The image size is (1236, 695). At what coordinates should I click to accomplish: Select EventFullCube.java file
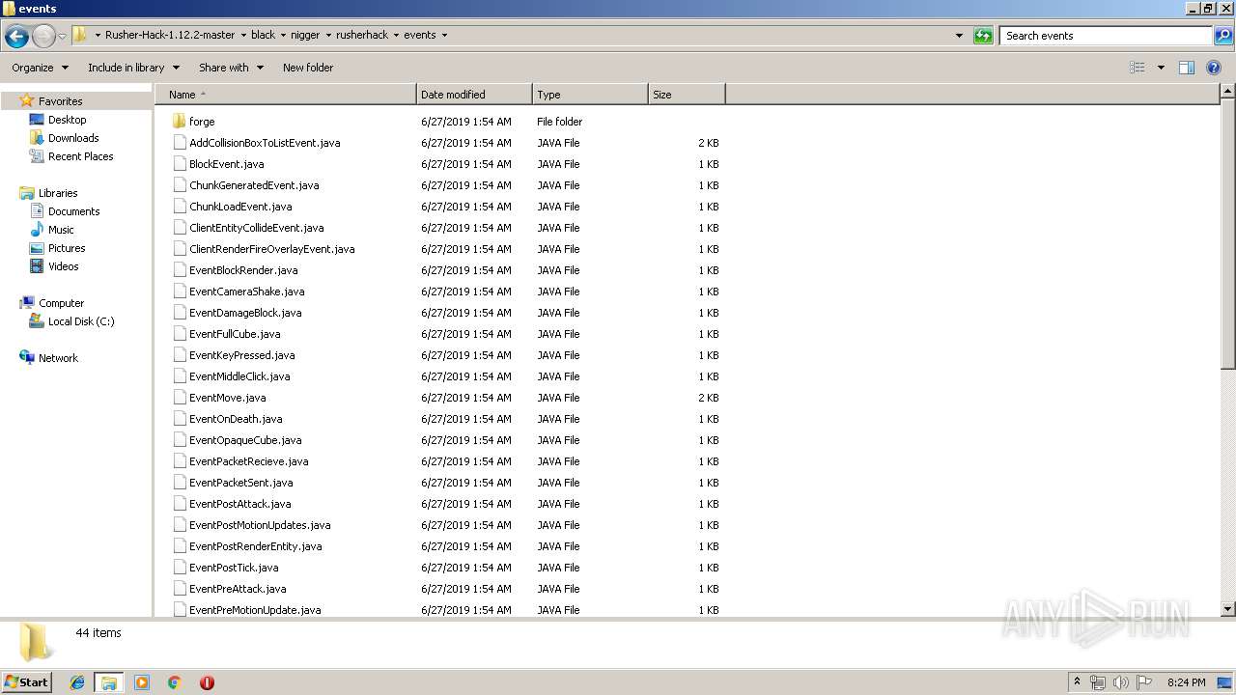click(x=235, y=334)
